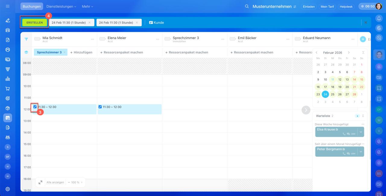The height and width of the screenshot is (196, 386).
Task: Click the fullscreen expand arrows icon
Action: click(40, 182)
